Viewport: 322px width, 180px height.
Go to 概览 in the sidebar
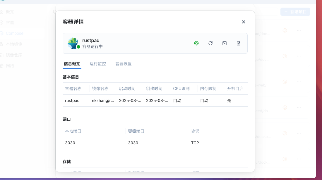(x=10, y=12)
